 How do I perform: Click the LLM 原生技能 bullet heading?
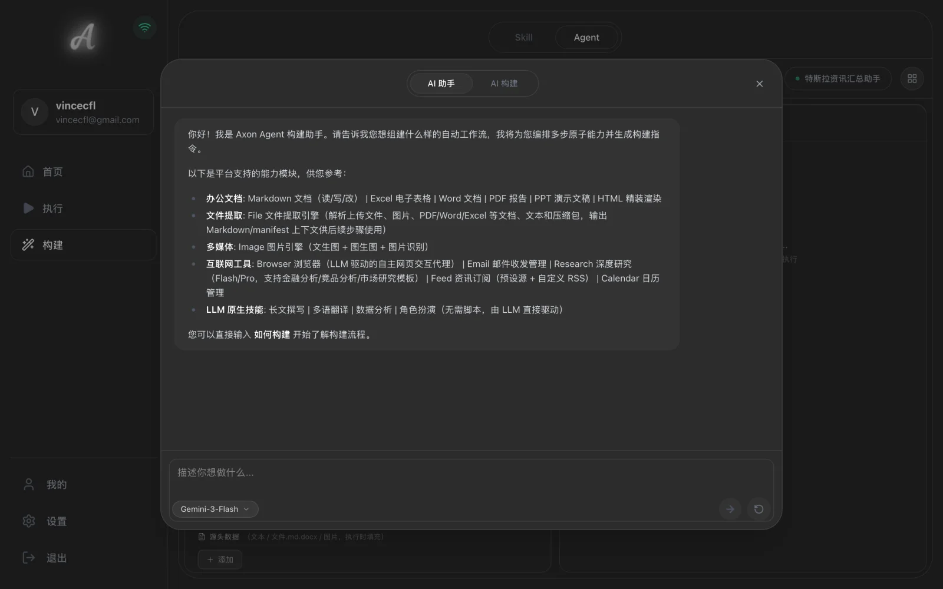[x=235, y=310]
